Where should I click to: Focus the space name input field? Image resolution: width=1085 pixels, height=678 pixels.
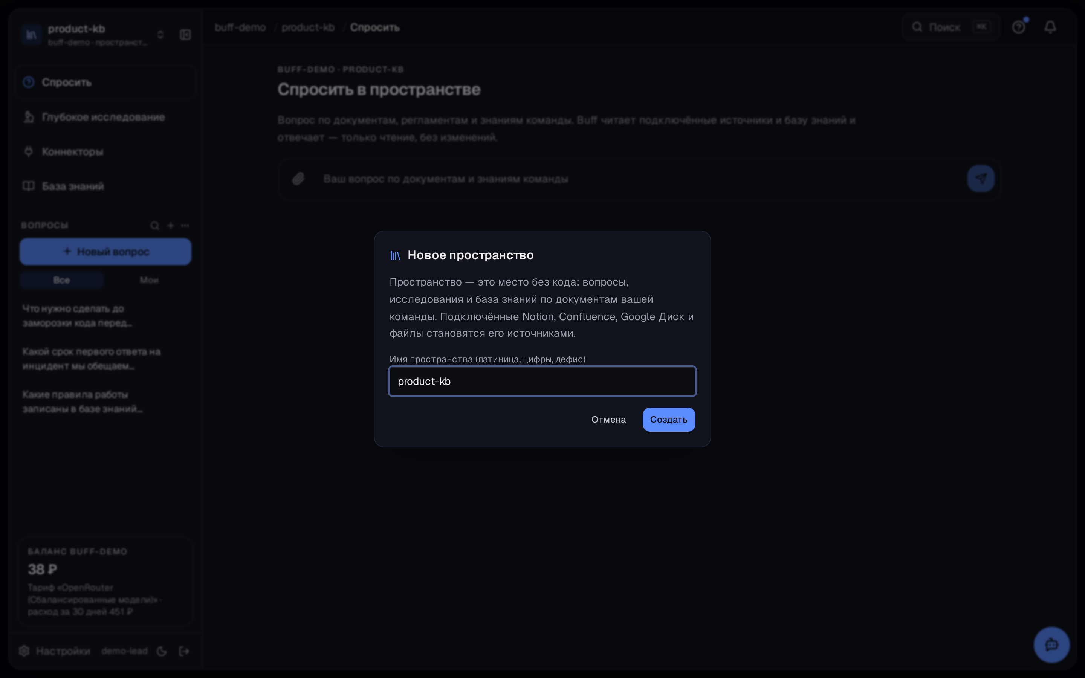point(542,381)
